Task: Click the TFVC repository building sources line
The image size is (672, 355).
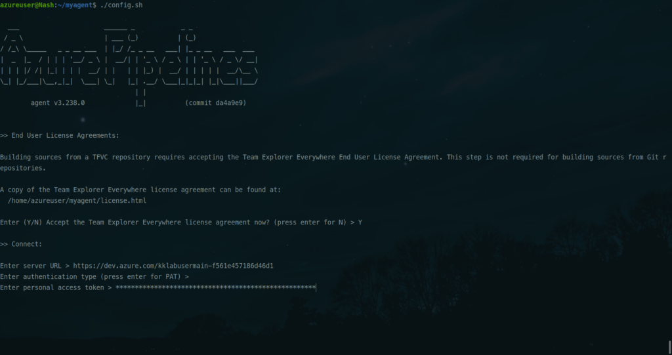Action: [x=328, y=157]
